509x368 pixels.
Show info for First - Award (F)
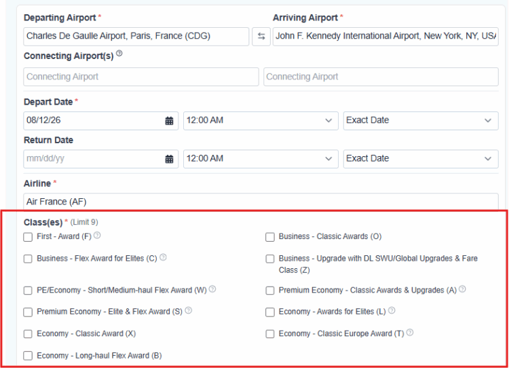click(97, 235)
